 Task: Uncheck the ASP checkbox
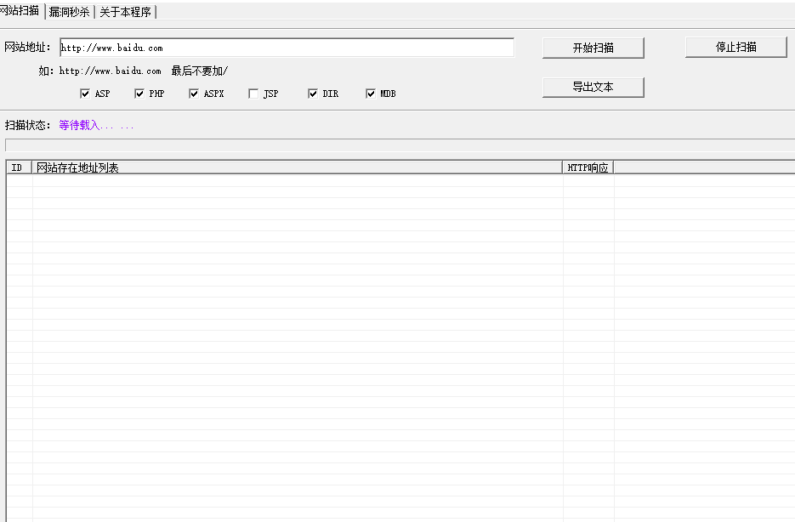click(85, 94)
